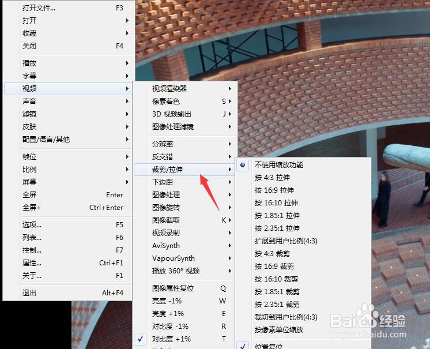Open the 图像处理 submenu
430x349 pixels.
(185, 195)
